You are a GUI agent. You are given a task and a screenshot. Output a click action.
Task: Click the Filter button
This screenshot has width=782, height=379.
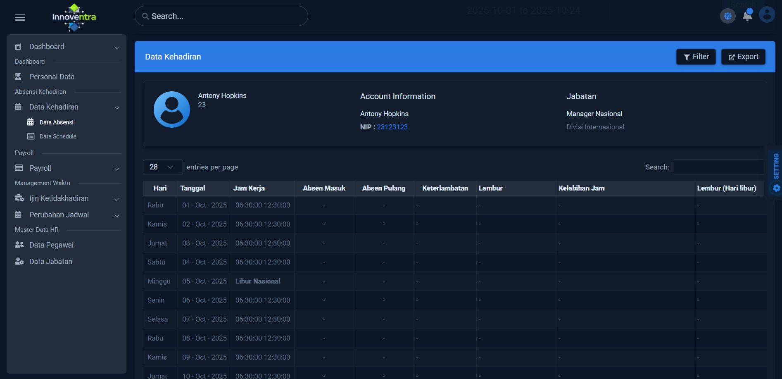pyautogui.click(x=696, y=57)
